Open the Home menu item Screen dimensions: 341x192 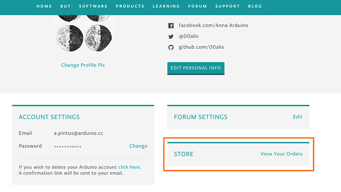[44, 6]
